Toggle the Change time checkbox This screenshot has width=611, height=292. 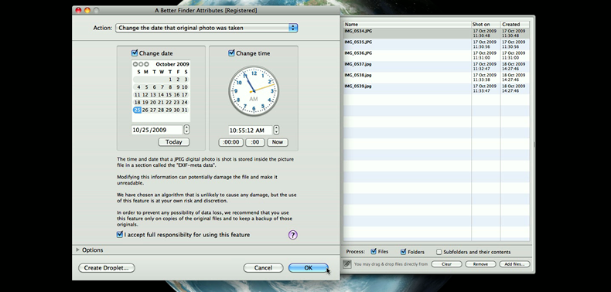point(231,53)
